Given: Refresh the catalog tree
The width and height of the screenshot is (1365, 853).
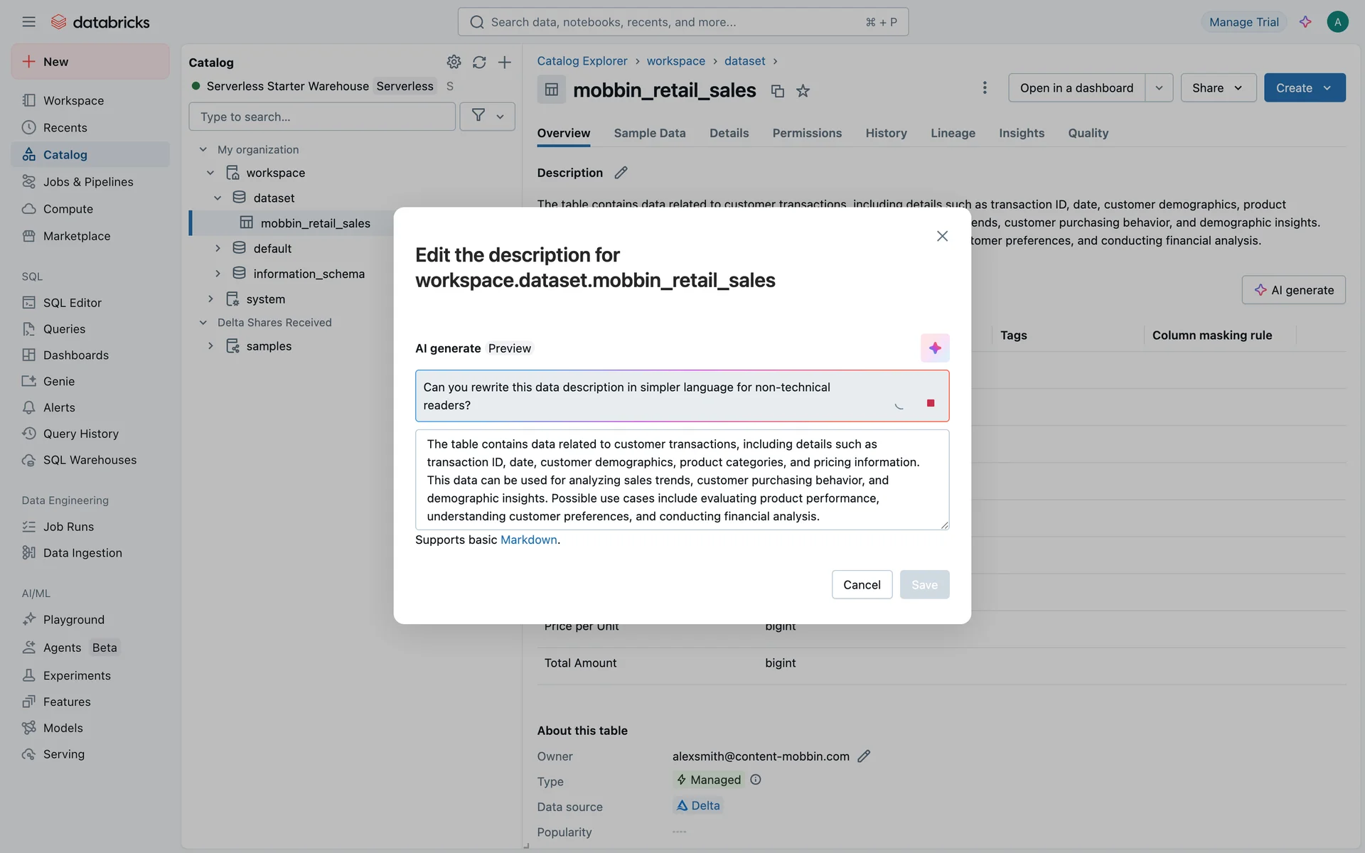Looking at the screenshot, I should point(479,62).
